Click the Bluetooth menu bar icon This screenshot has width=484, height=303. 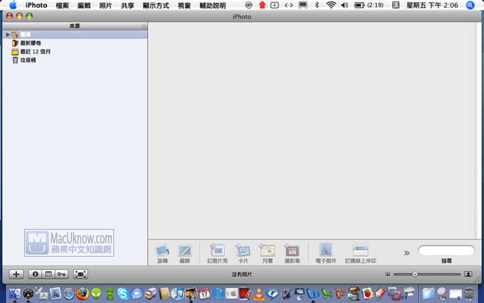tap(317, 5)
